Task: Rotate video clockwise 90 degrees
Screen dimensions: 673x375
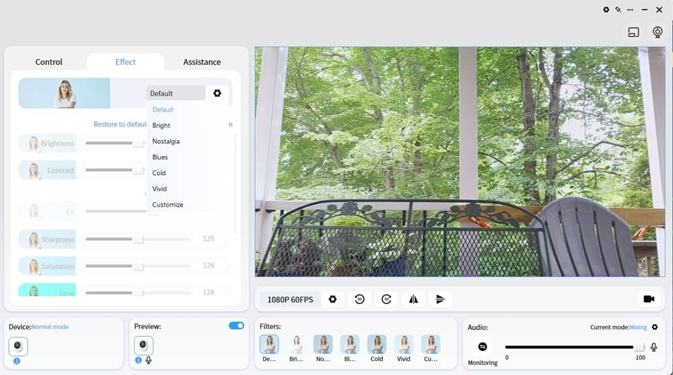Action: 386,299
